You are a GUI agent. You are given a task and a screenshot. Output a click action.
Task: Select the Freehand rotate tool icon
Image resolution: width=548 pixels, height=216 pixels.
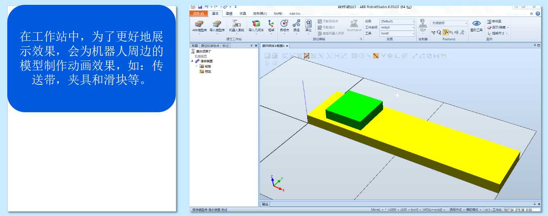click(439, 32)
